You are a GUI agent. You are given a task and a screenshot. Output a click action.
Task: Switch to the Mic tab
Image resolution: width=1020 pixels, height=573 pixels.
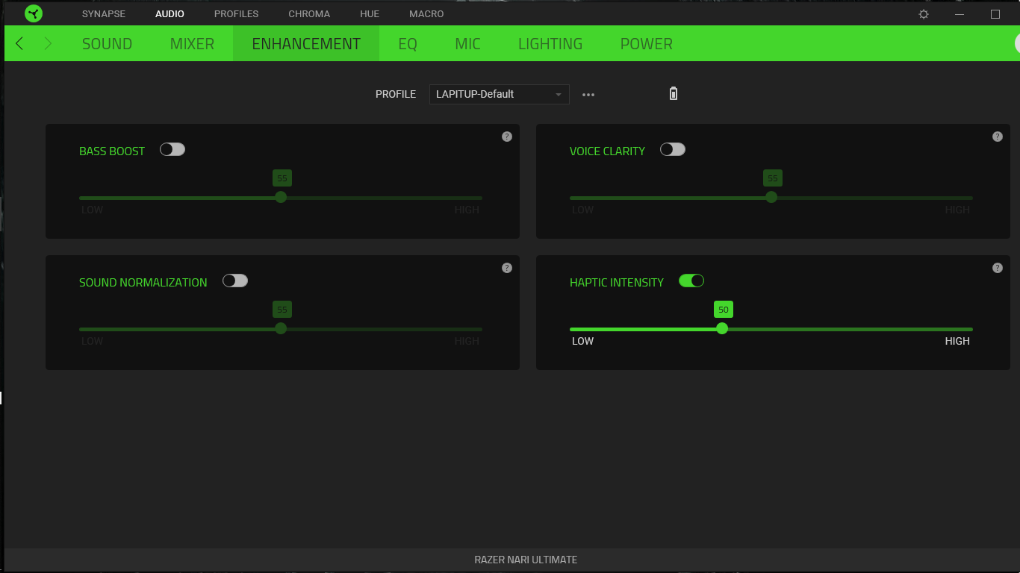pyautogui.click(x=467, y=43)
